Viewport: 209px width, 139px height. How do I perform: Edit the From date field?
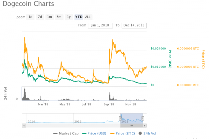click(x=100, y=25)
